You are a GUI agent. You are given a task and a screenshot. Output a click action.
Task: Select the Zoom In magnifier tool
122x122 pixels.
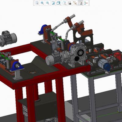click(x=42, y=3)
